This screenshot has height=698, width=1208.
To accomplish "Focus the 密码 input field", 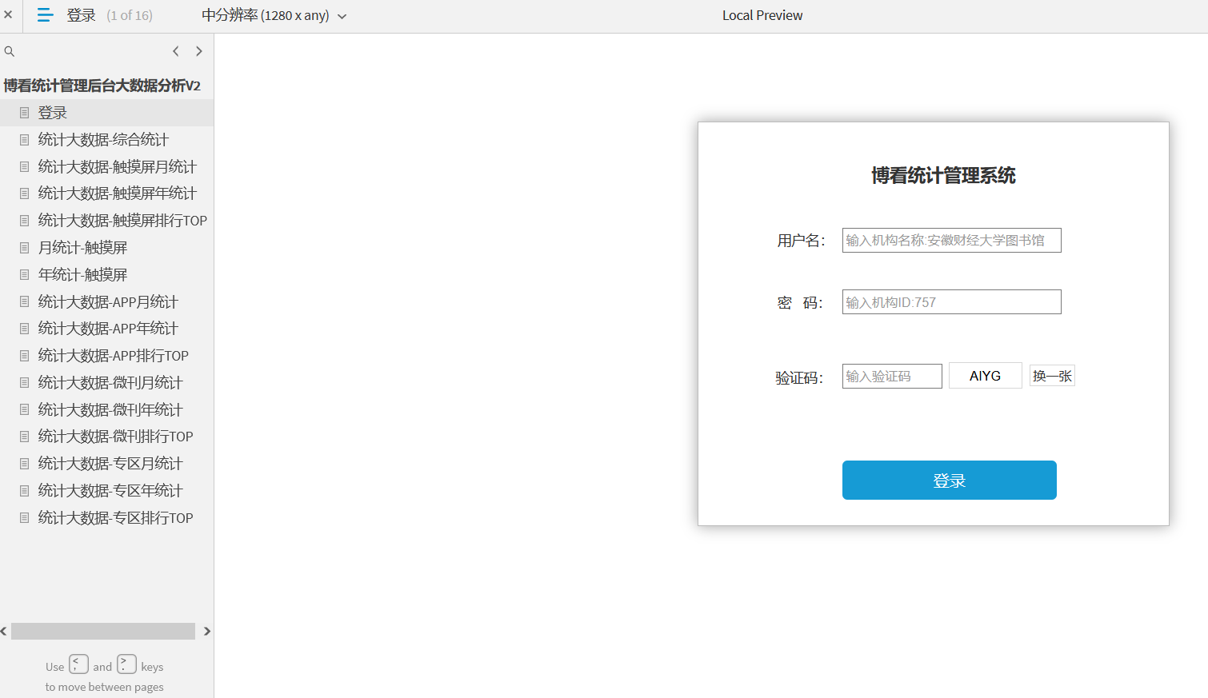I will click(x=952, y=301).
